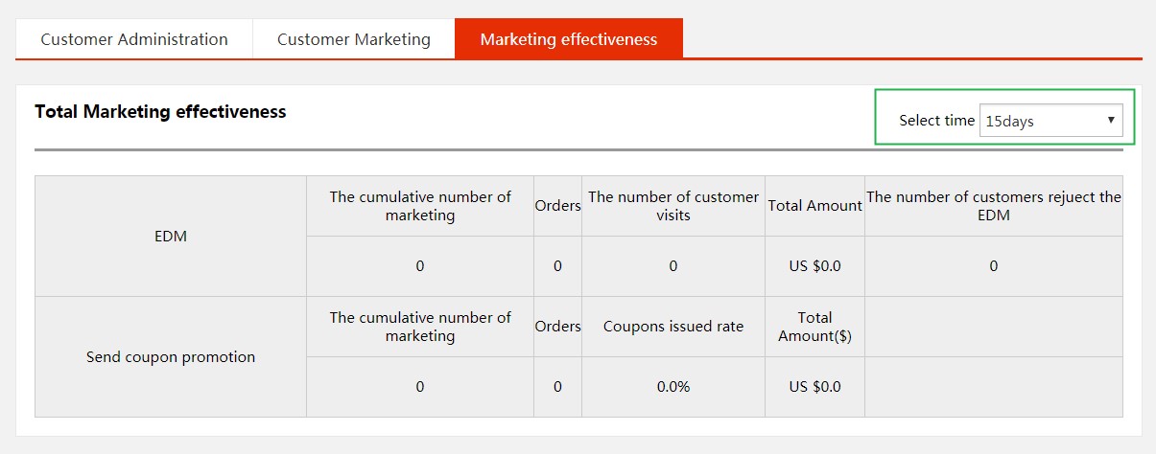Viewport: 1156px width, 454px height.
Task: Open the Select time dropdown
Action: (1050, 121)
